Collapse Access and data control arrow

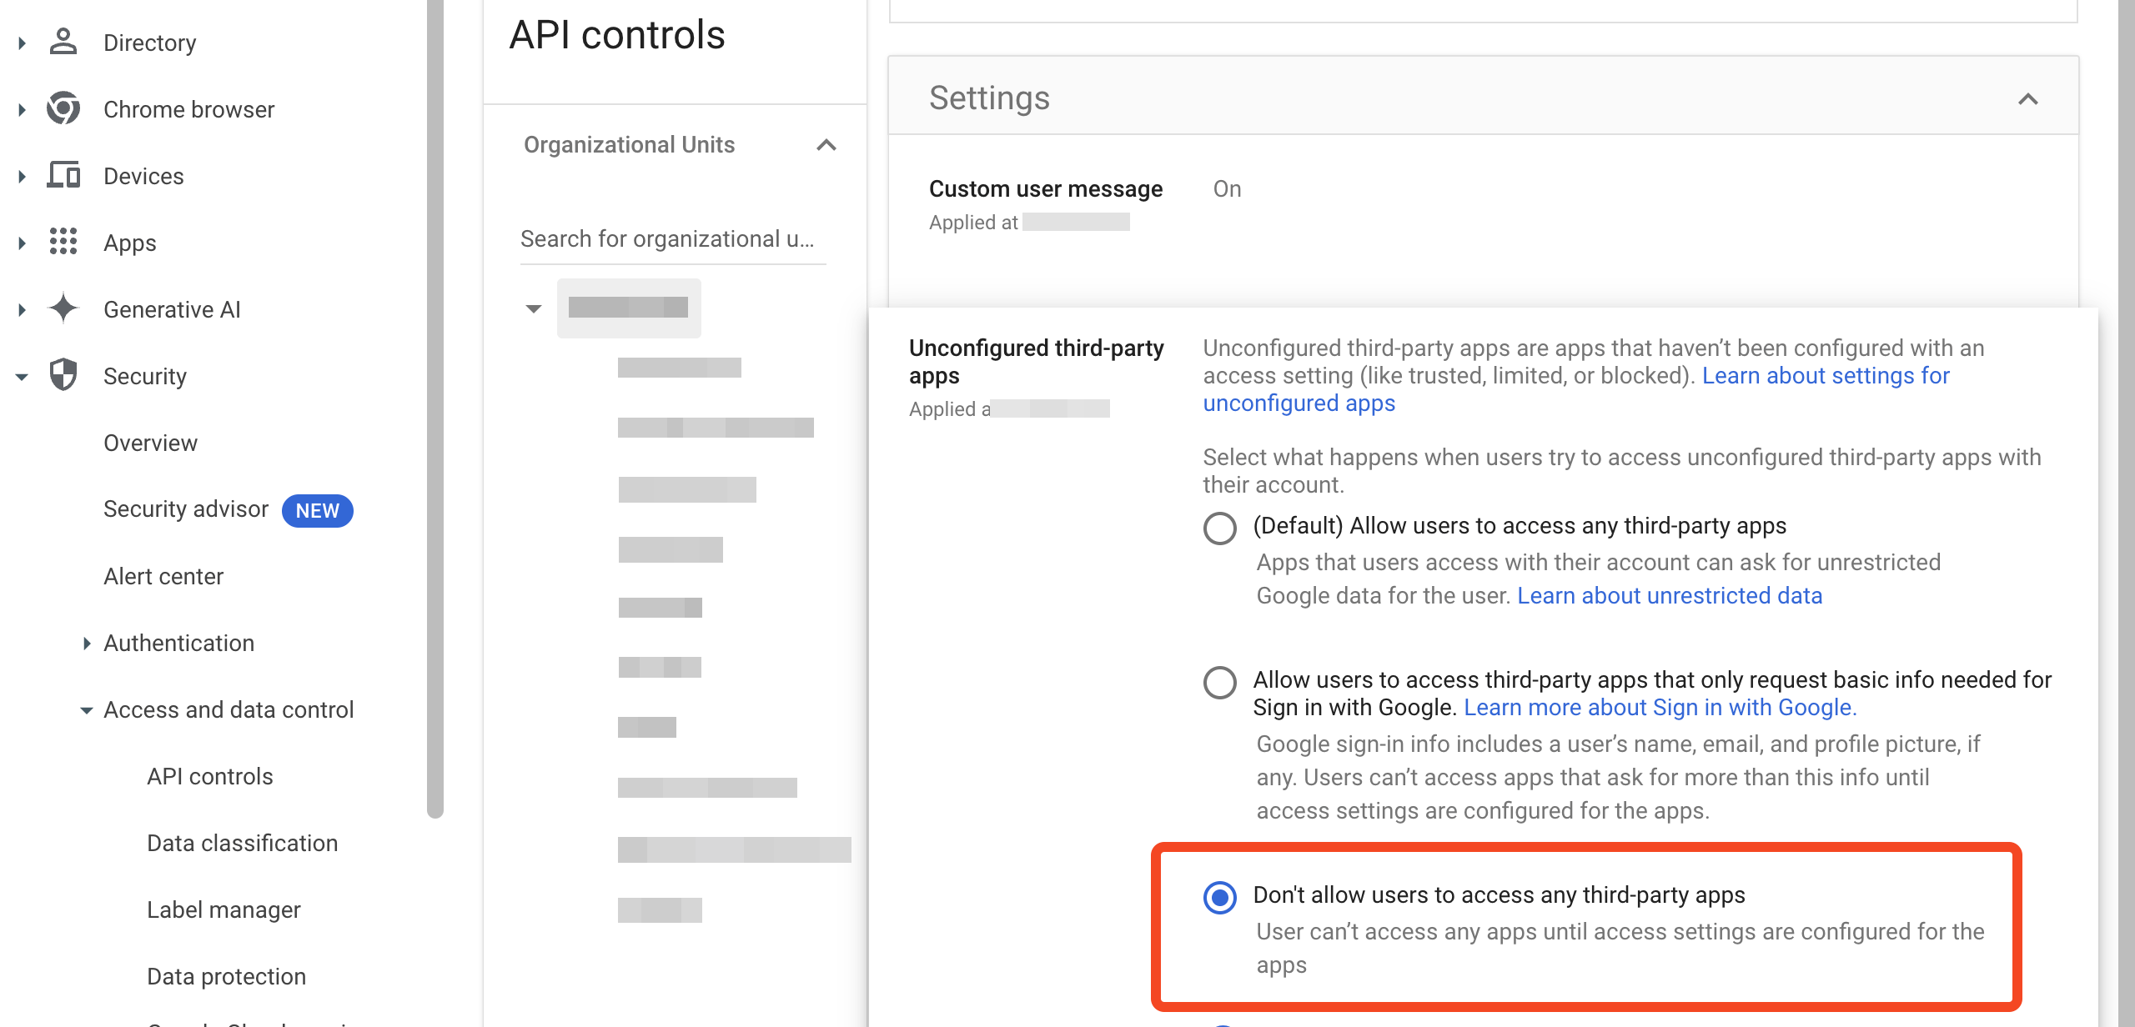pyautogui.click(x=86, y=710)
